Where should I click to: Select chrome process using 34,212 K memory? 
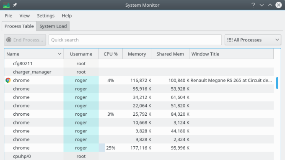click(x=139, y=97)
